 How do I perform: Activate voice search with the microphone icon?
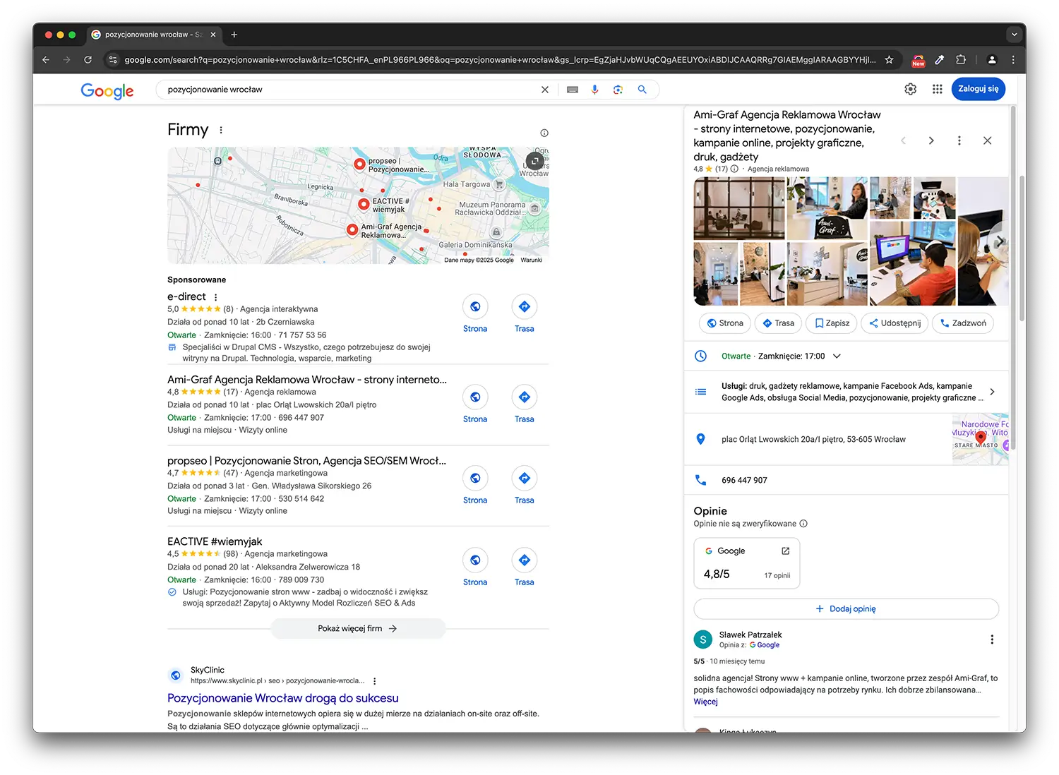(x=594, y=90)
